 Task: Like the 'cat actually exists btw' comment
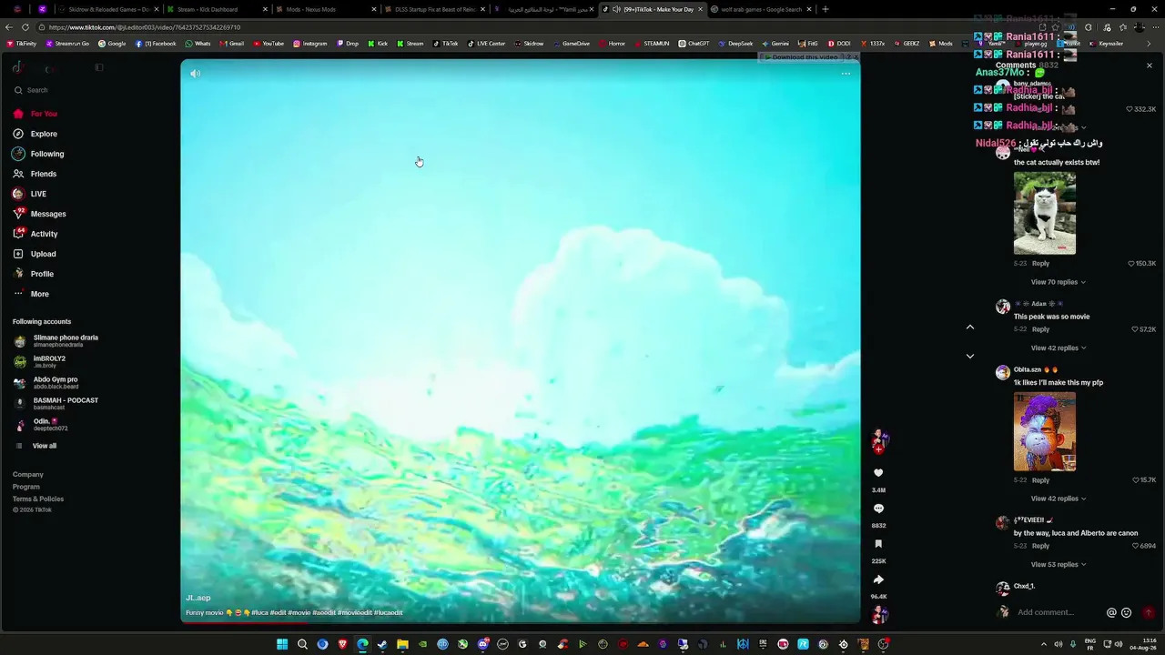[1131, 264]
